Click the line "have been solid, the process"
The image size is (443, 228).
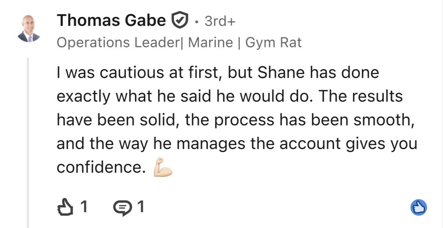[x=235, y=121]
